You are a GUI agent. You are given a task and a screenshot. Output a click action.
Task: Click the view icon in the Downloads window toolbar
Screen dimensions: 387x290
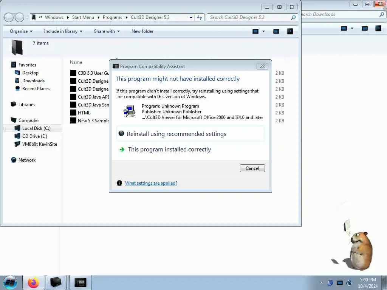344,28
